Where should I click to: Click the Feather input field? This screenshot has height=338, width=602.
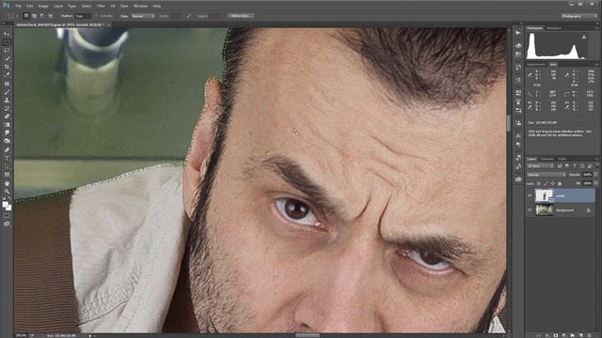(83, 16)
